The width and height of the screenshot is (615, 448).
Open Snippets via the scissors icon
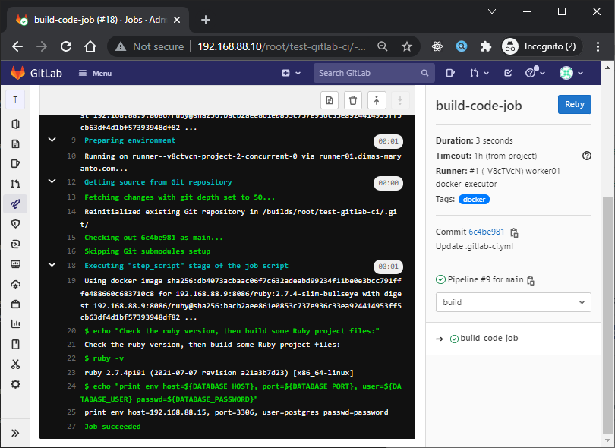click(15, 364)
